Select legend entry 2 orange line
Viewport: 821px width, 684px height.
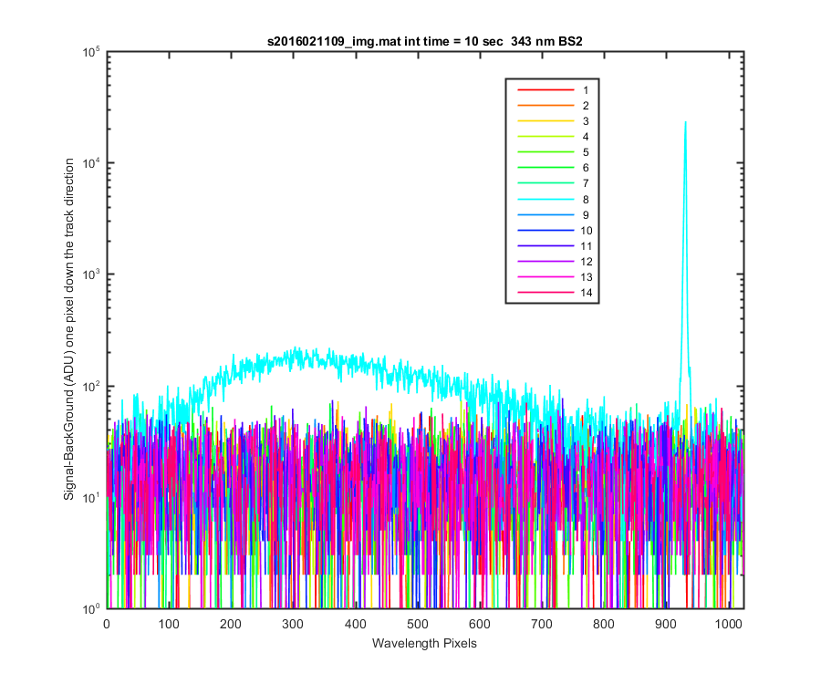[x=546, y=106]
